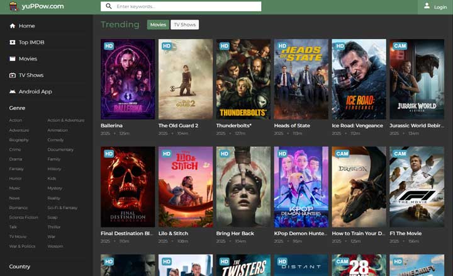Select the Biography genre
Image resolution: width=453 pixels, height=276 pixels.
pos(19,140)
